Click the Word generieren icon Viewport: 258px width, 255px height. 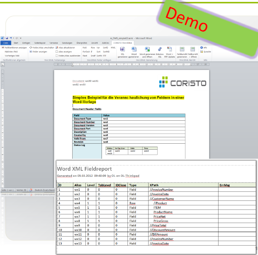134,49
